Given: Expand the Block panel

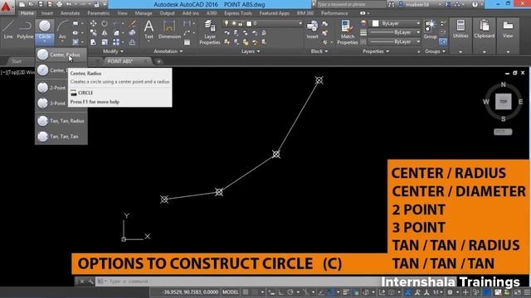Looking at the screenshot, I should click(319, 51).
